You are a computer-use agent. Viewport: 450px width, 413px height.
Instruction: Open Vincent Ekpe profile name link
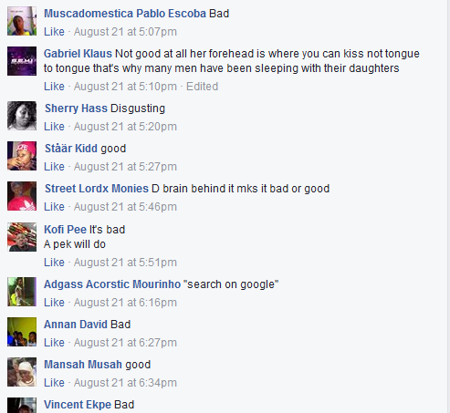78,405
